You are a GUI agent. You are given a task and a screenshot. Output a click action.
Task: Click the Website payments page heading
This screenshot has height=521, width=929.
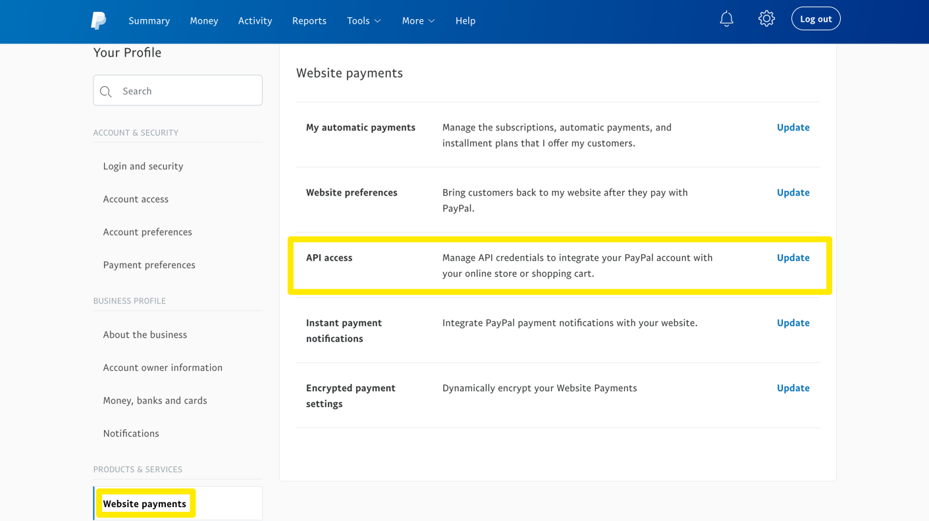pyautogui.click(x=350, y=73)
